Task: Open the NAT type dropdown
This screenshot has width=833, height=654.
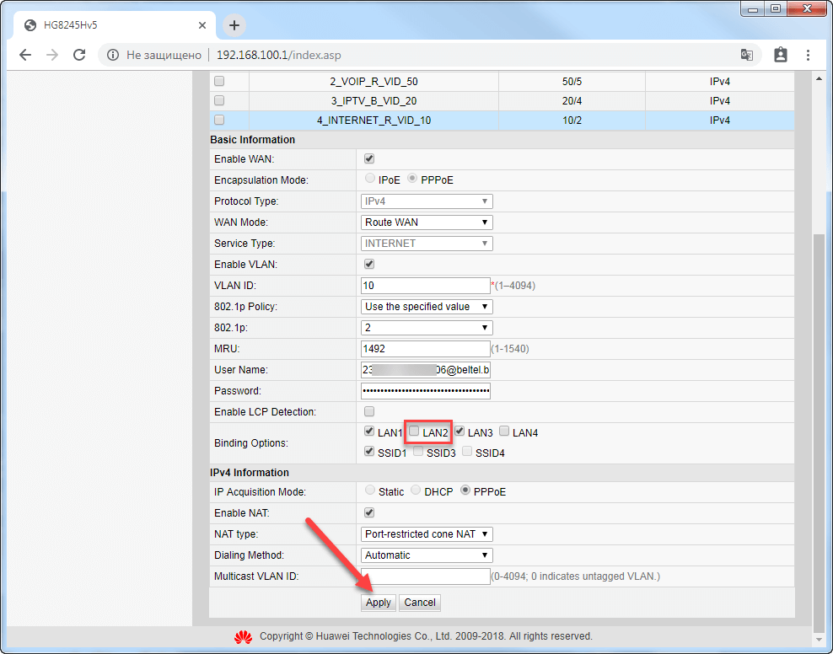Action: pyautogui.click(x=426, y=534)
